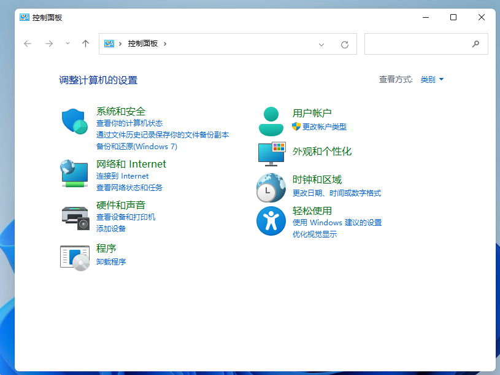Click the up navigation arrow
Image resolution: width=500 pixels, height=375 pixels.
pos(85,44)
